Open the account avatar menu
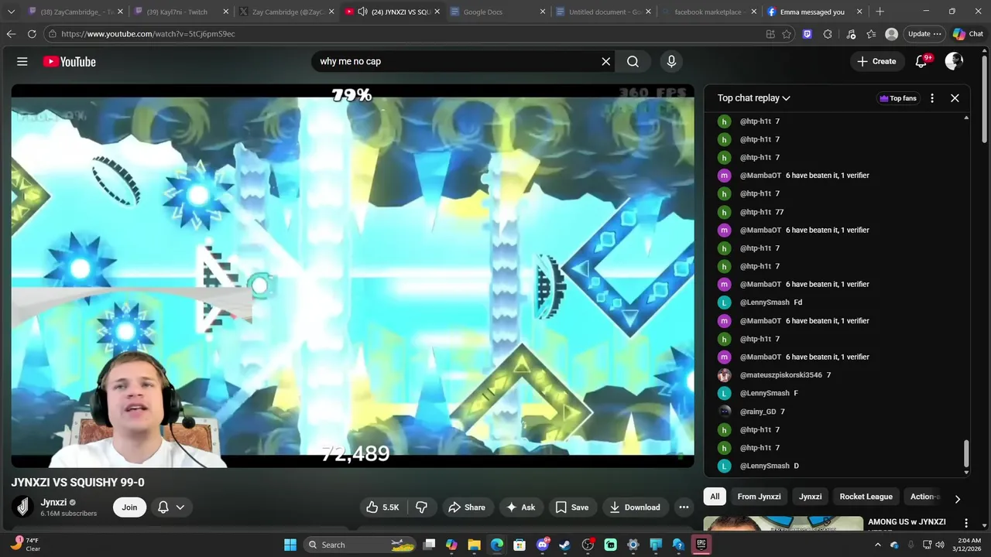991x557 pixels. (x=954, y=62)
